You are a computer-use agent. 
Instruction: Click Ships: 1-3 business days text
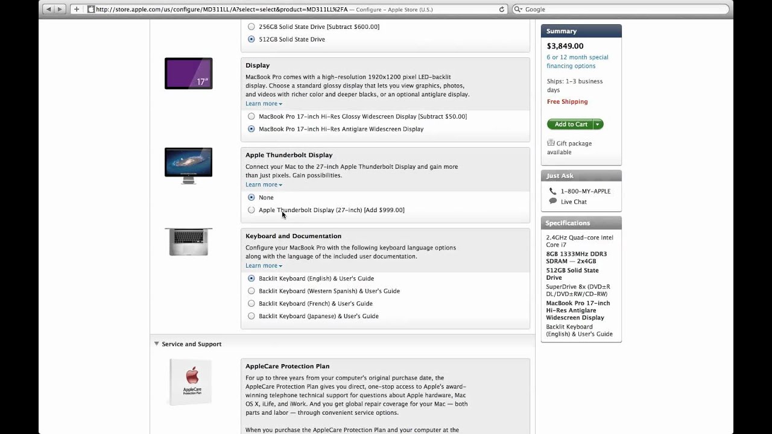575,86
